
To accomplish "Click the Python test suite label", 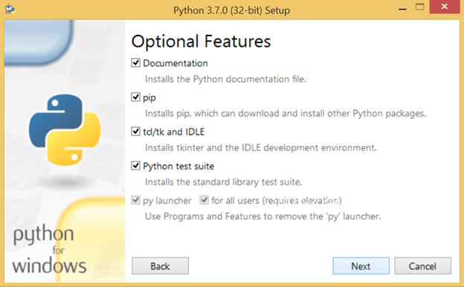I will coord(178,167).
